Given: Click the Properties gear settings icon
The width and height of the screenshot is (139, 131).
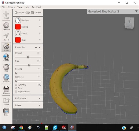Looking at the screenshot, I should (36, 47).
